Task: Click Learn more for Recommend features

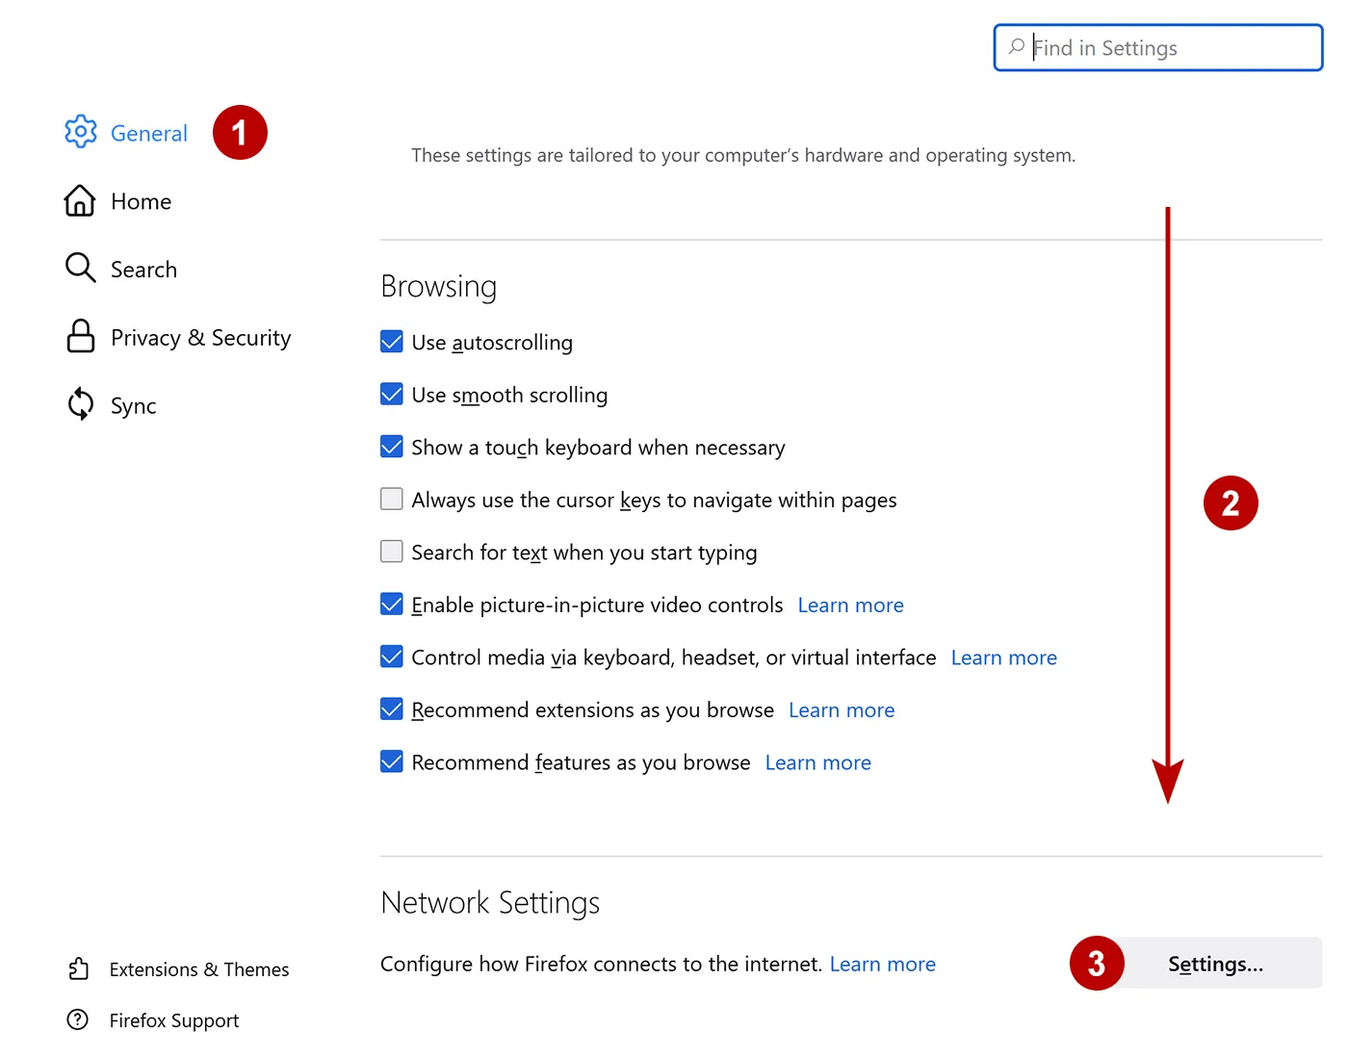Action: [817, 761]
